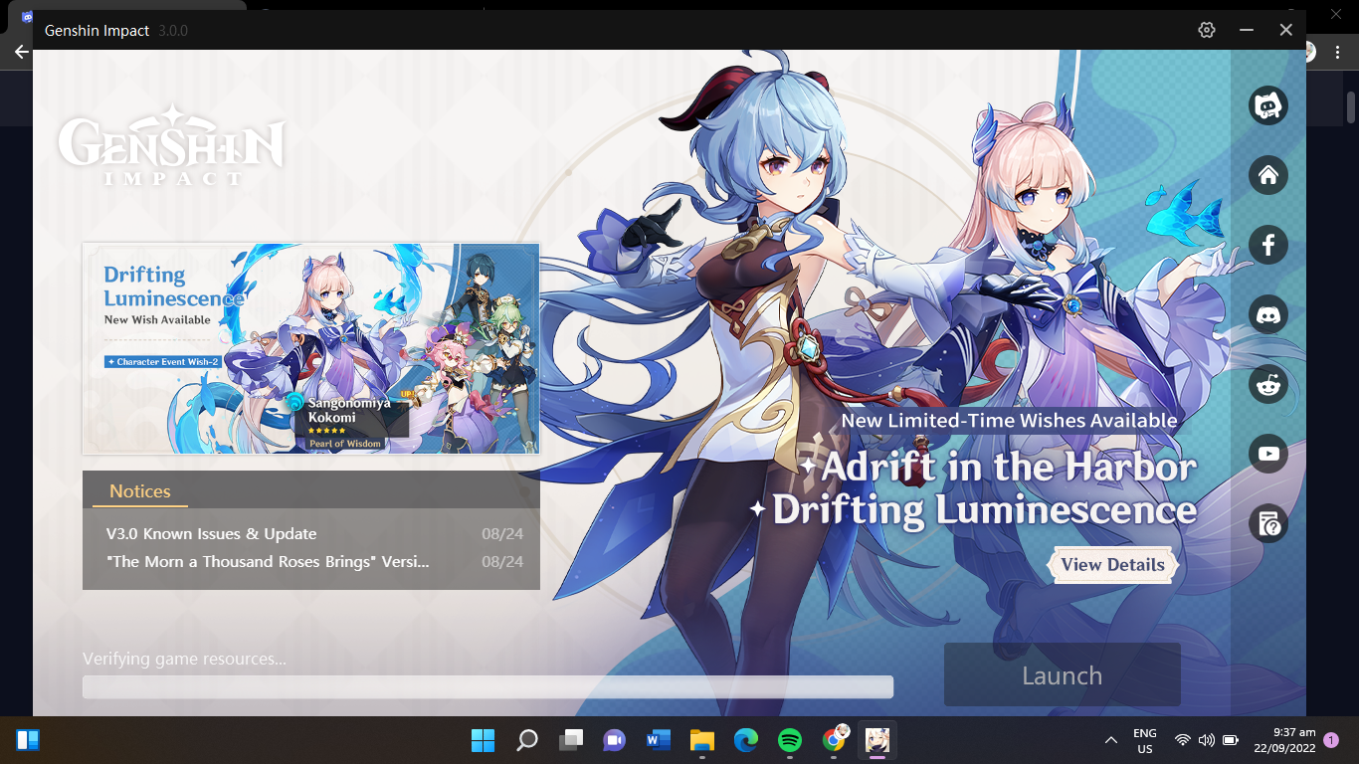This screenshot has width=1359, height=764.
Task: Open ENG US language switcher
Action: pos(1145,740)
